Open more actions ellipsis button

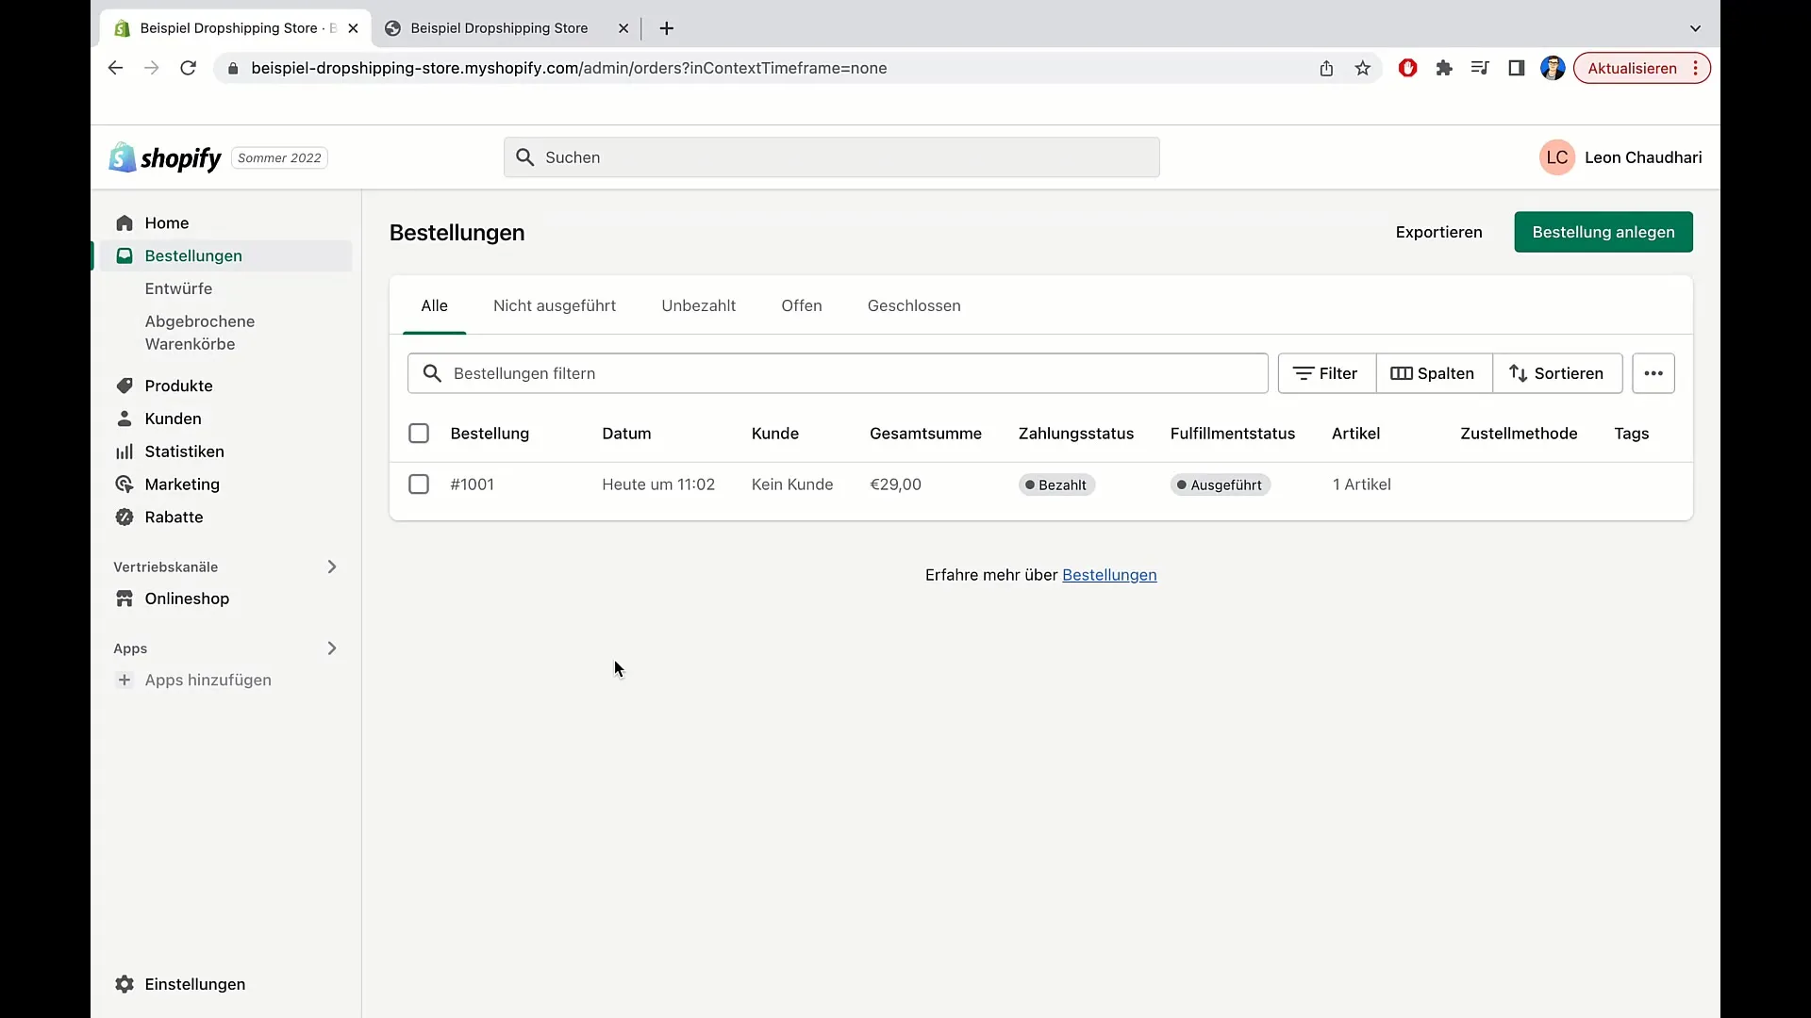1653,373
